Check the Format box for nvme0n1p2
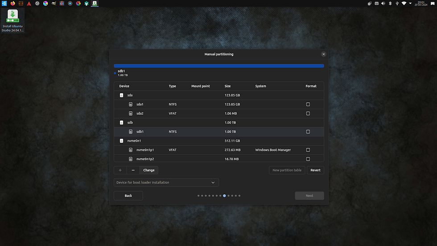The width and height of the screenshot is (437, 246). pyautogui.click(x=308, y=159)
